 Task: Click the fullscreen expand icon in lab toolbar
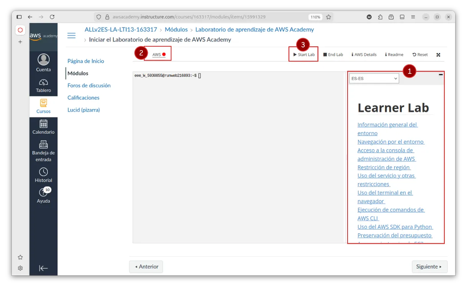(x=438, y=55)
